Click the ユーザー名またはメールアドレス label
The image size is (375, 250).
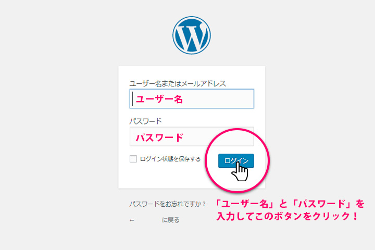click(178, 83)
